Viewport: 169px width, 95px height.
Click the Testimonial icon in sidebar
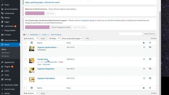click(x=2, y=13)
